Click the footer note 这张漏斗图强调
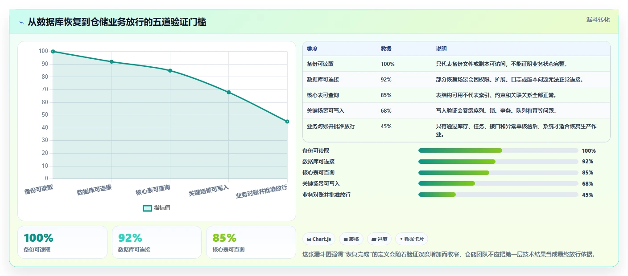The width and height of the screenshot is (628, 276). [449, 255]
